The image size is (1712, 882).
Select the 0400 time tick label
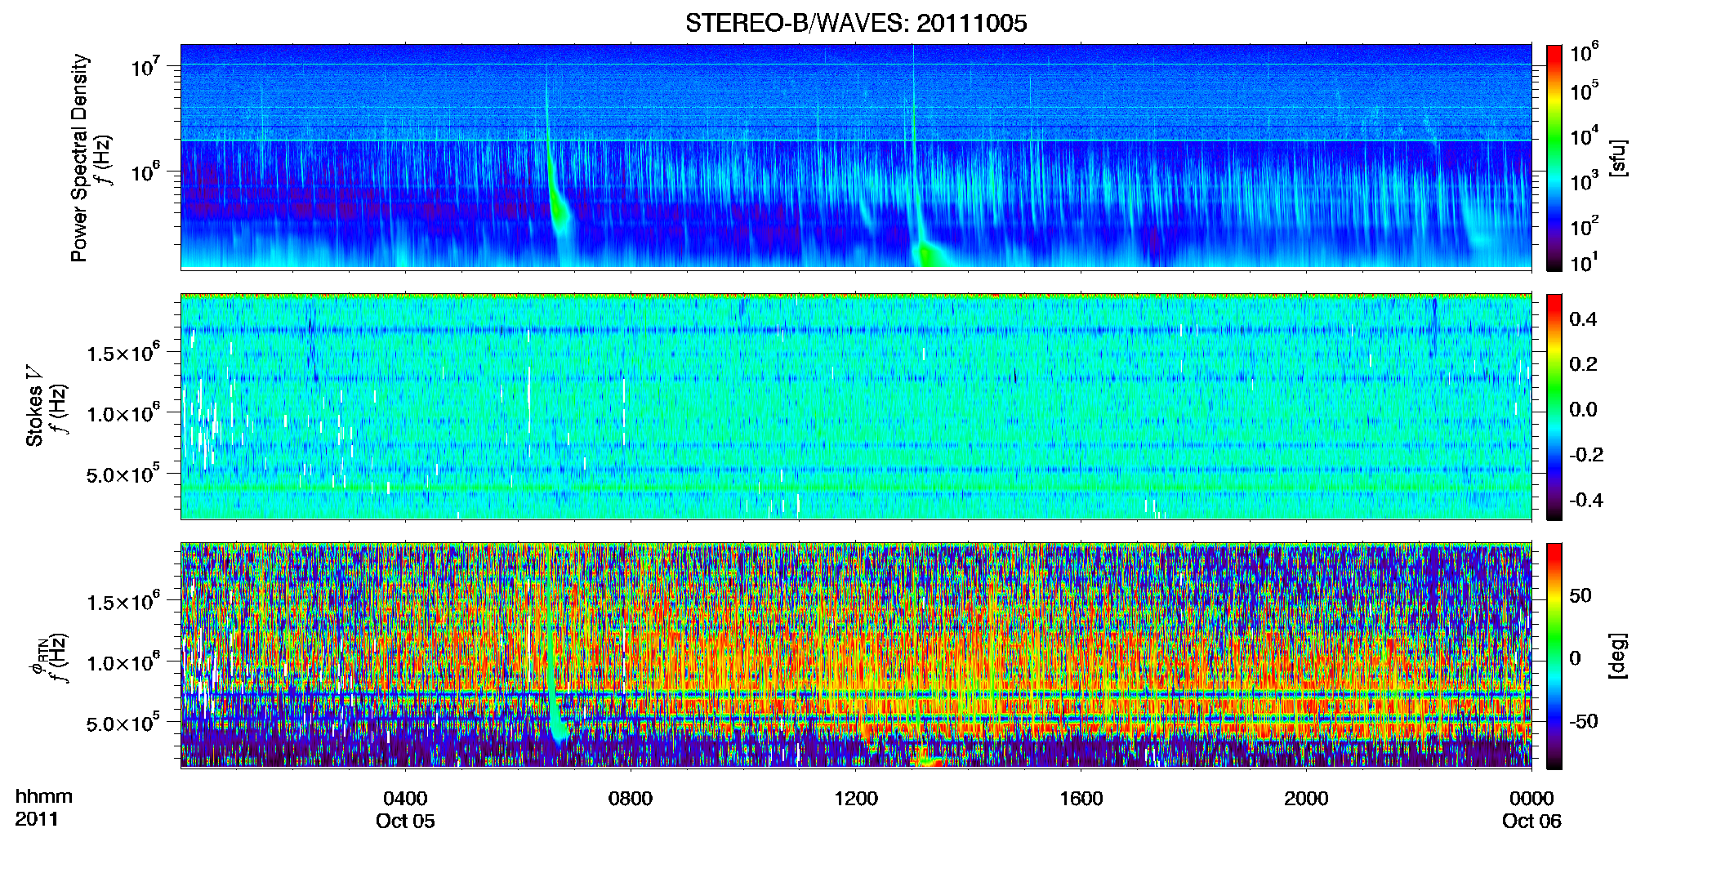(x=405, y=799)
